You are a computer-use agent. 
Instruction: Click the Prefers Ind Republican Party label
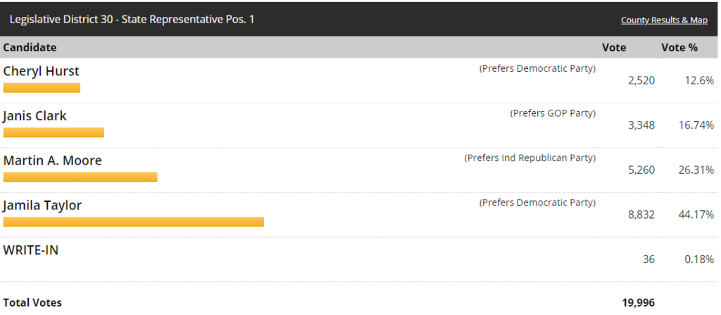[529, 158]
